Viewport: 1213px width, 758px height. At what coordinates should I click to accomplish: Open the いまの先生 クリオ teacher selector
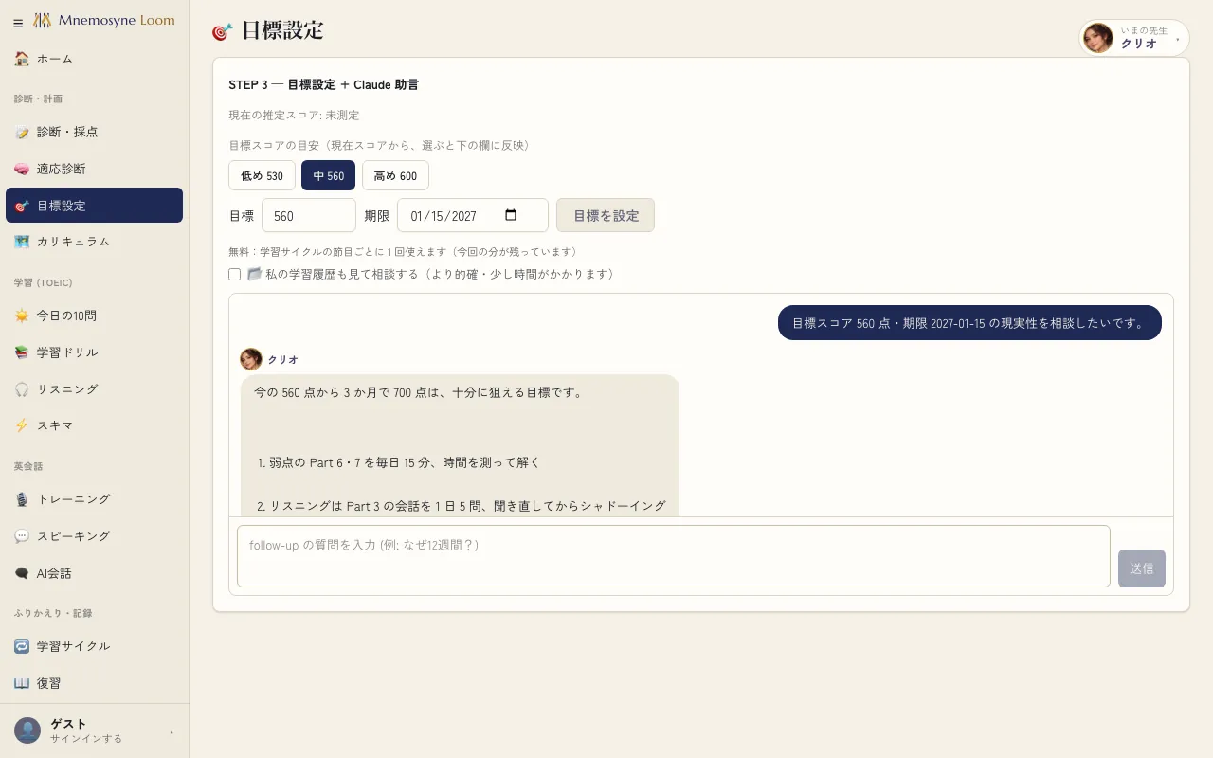1134,38
